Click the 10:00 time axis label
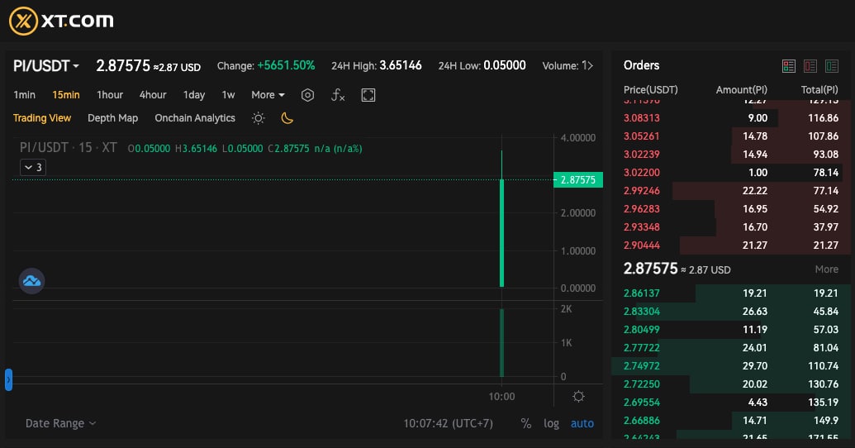The width and height of the screenshot is (855, 448). coord(501,397)
